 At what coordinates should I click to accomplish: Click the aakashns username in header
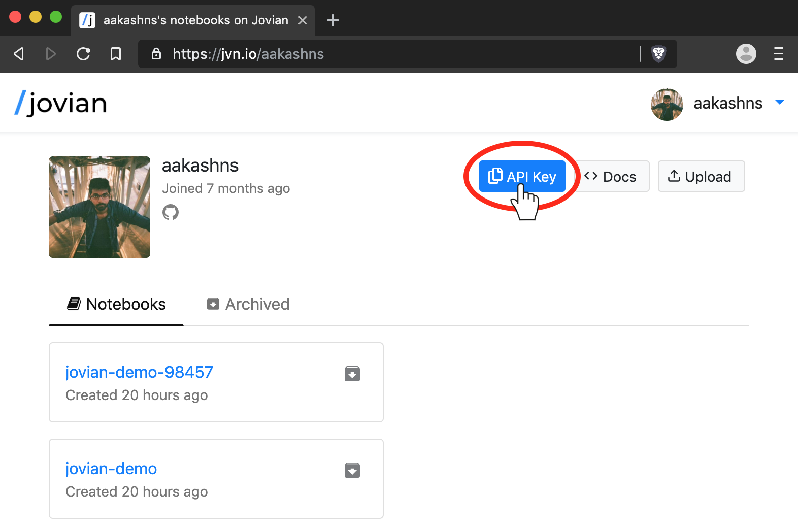pyautogui.click(x=728, y=103)
